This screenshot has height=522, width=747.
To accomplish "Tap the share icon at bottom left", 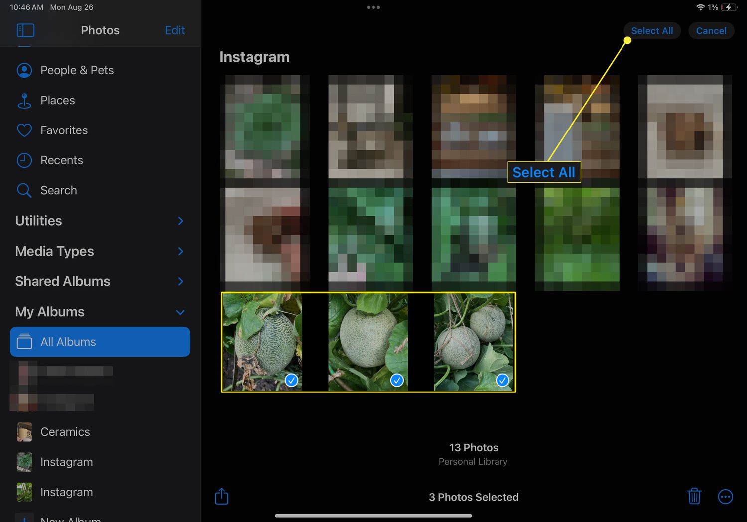I will 222,496.
